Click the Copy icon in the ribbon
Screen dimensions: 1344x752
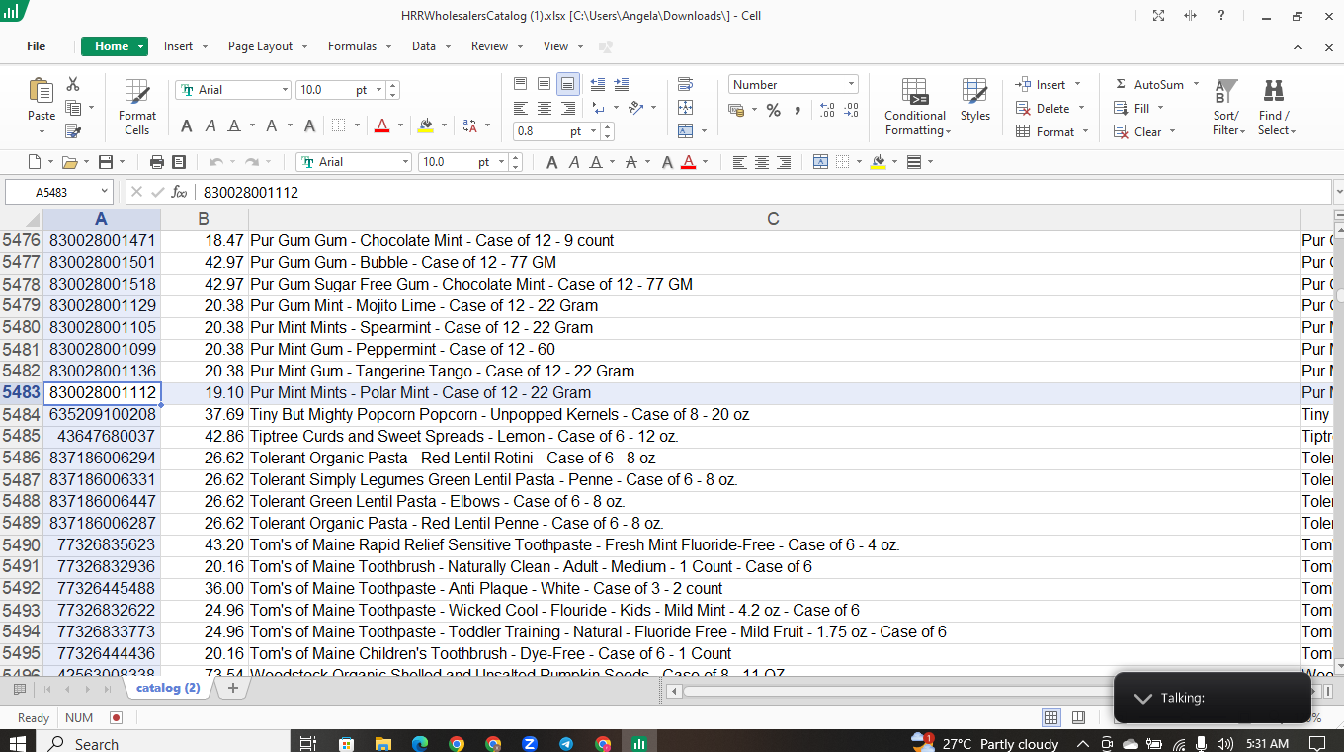73,108
